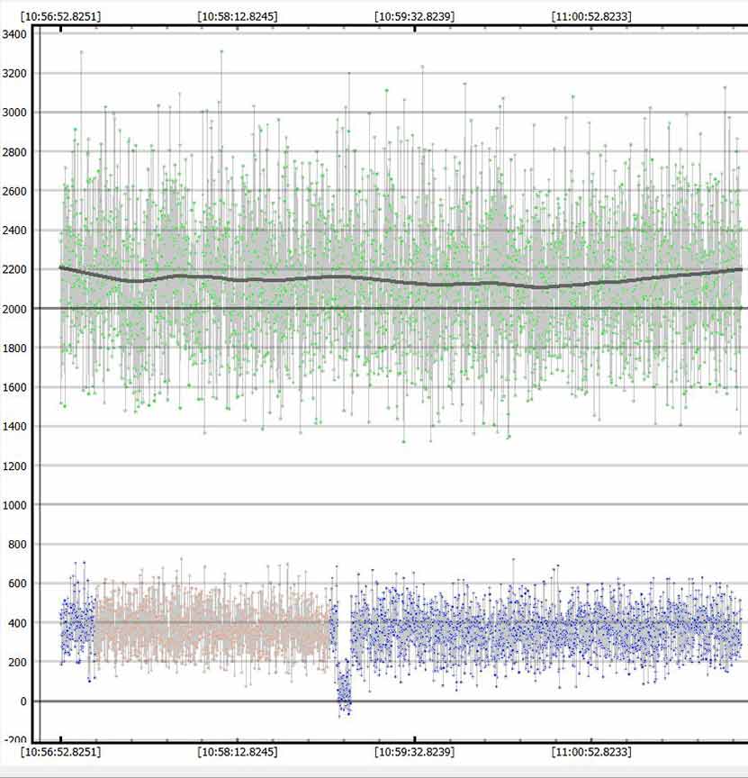Click the 2400 y-axis label
748x778 pixels.
[14, 231]
